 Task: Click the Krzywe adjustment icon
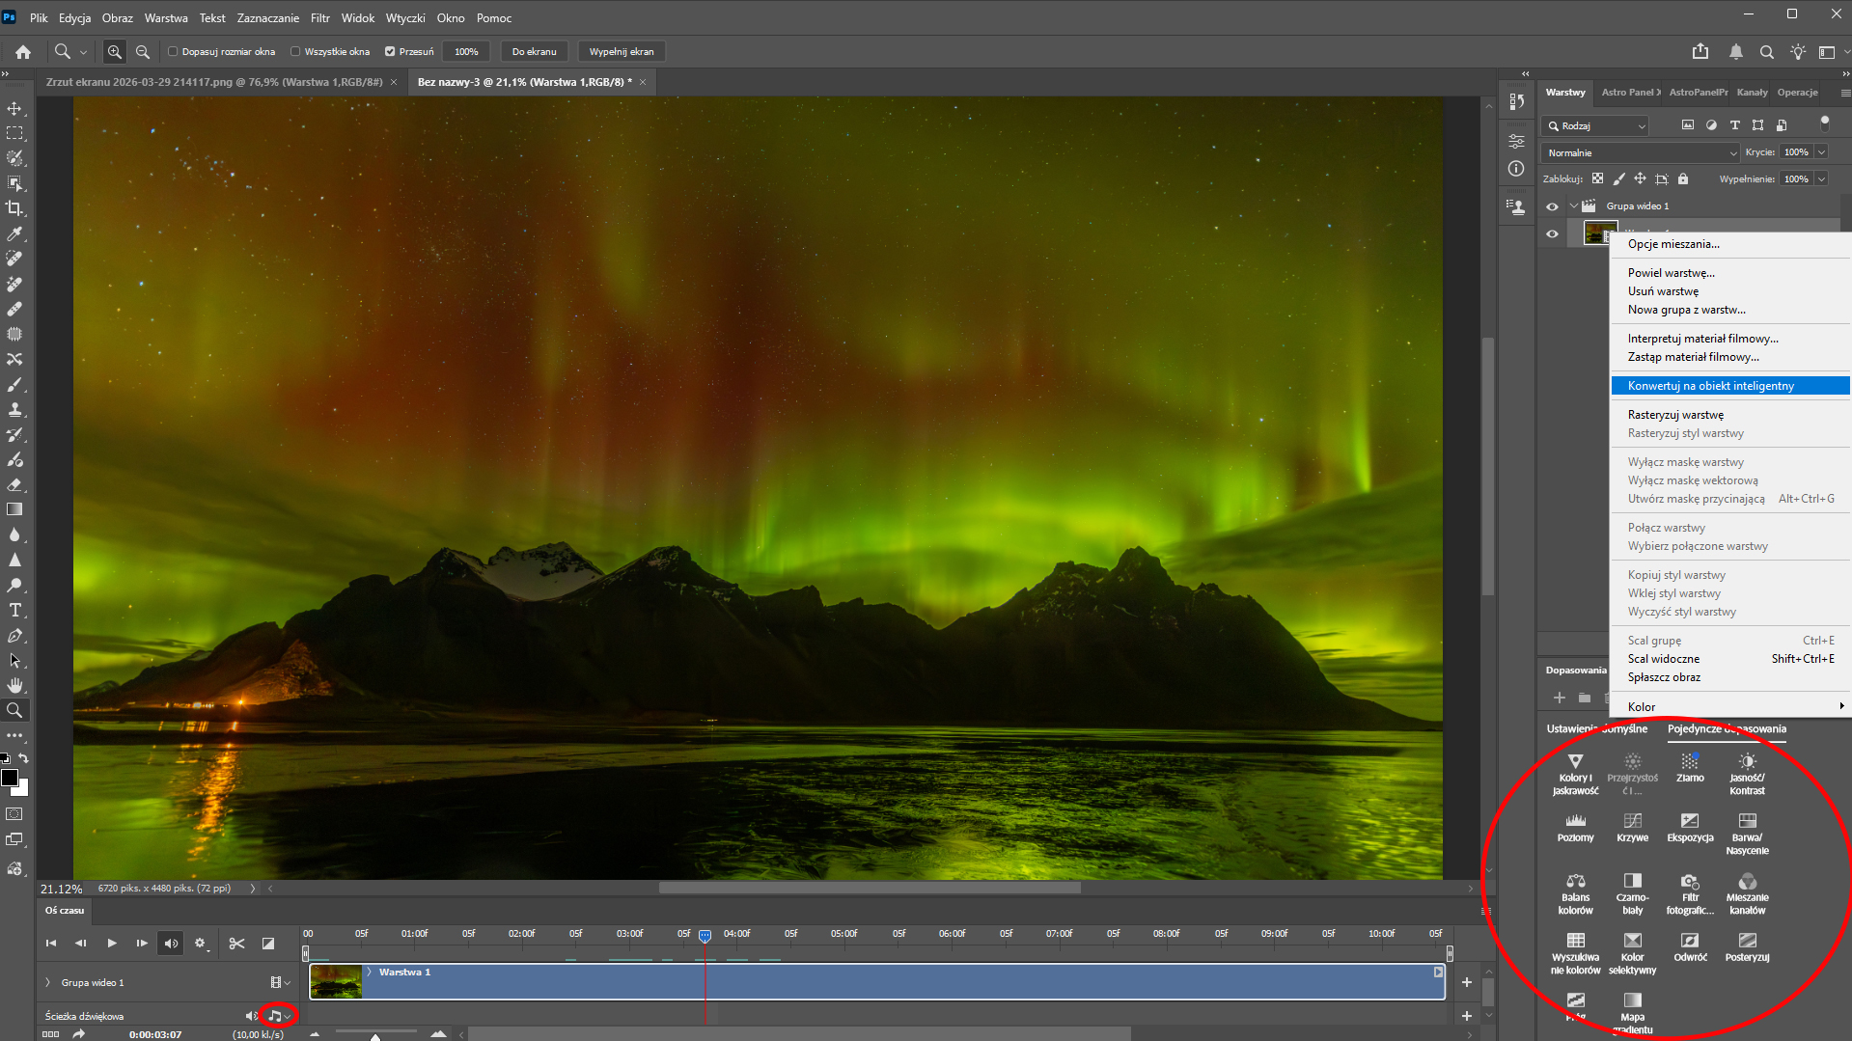click(1632, 821)
